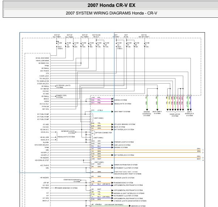Click the 'ATP NP' label
Screen dimensions: 218x207
46,183
